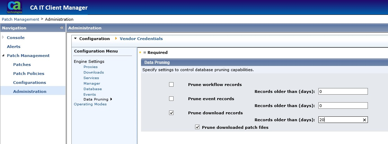The height and width of the screenshot is (144, 388).
Task: Expand Vendor Credentials section arrow
Action: 116,38
